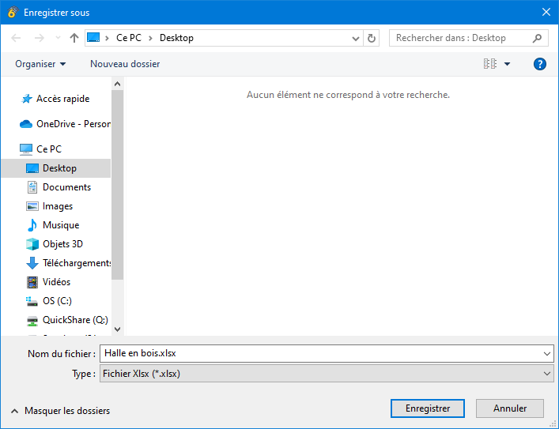This screenshot has height=429, width=559.
Task: Click the Images picture icon
Action: tap(32, 206)
